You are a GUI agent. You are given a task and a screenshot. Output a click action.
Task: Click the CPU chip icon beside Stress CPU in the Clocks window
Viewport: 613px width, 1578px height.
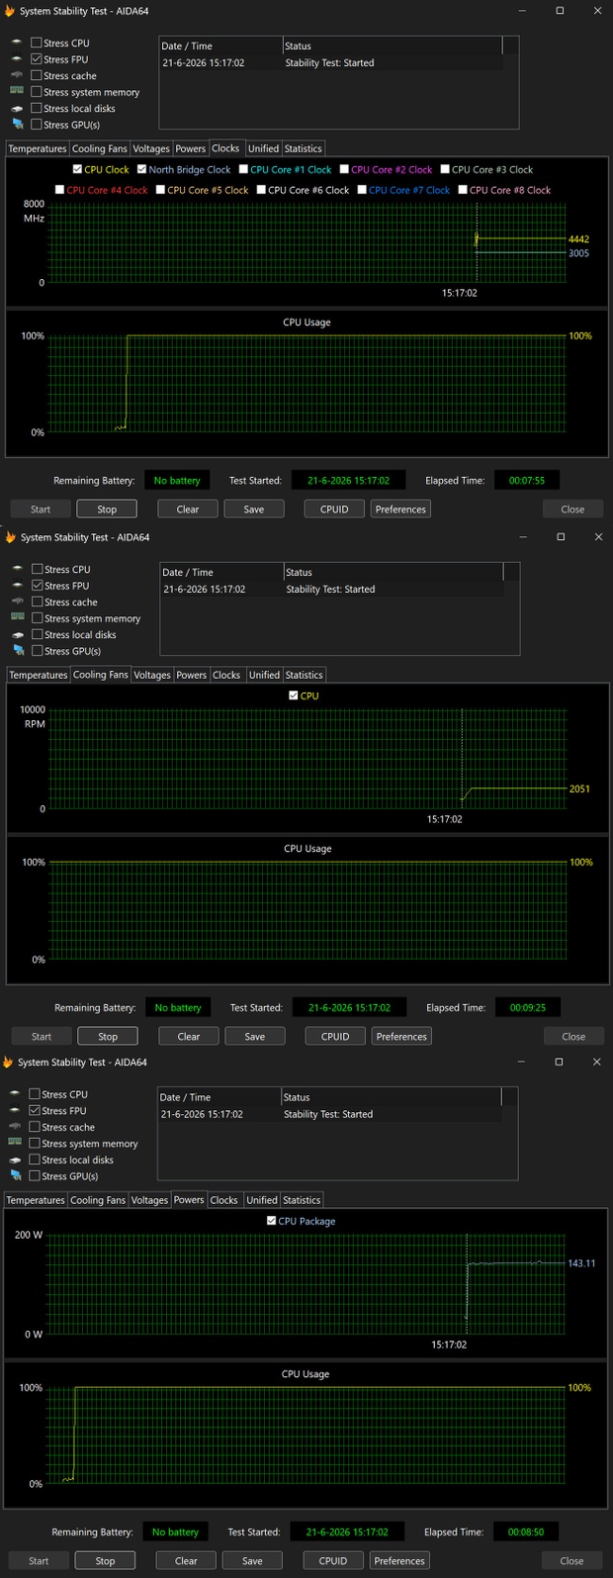[17, 44]
